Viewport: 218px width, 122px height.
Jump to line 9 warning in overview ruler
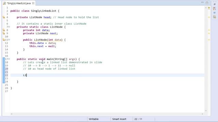(x=209, y=33)
